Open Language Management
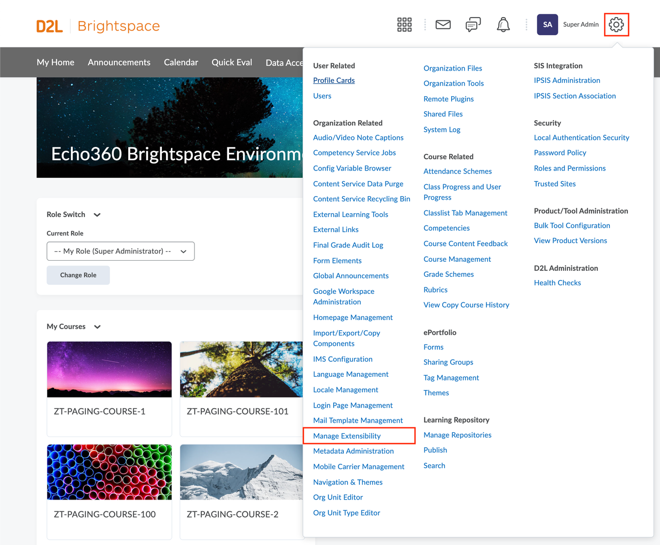This screenshot has width=660, height=545. coord(351,375)
